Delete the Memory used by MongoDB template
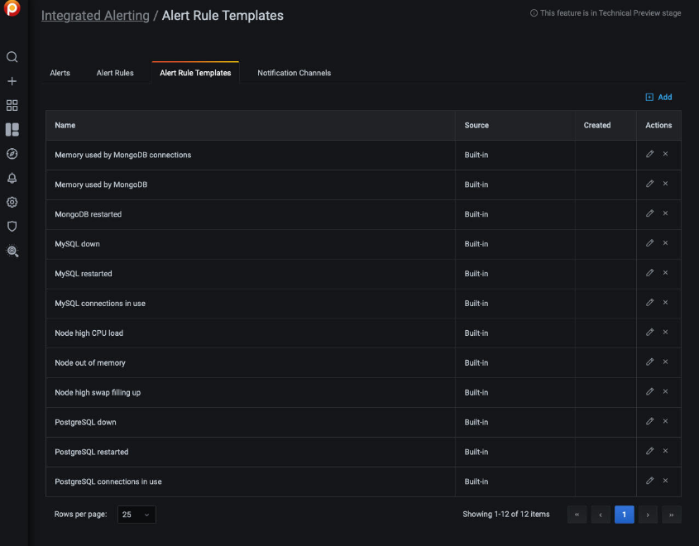The image size is (699, 546). [665, 184]
